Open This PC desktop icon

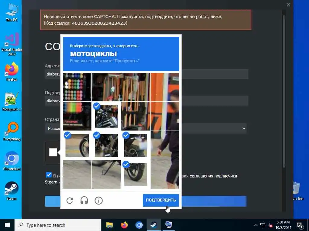tap(12, 13)
